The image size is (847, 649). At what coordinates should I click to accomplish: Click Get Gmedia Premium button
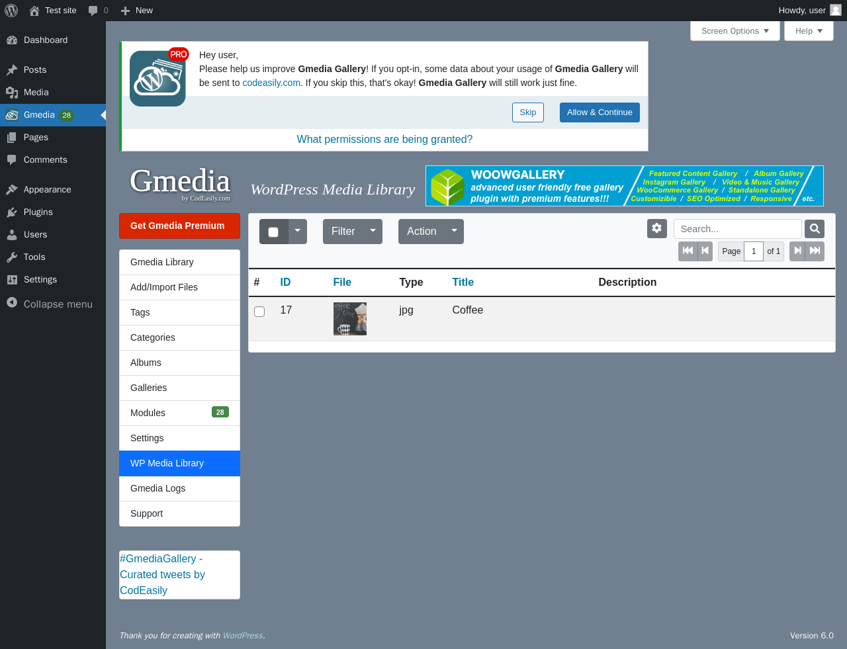click(179, 226)
